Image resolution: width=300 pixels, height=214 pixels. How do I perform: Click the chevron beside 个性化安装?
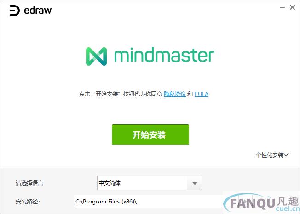pyautogui.click(x=286, y=155)
